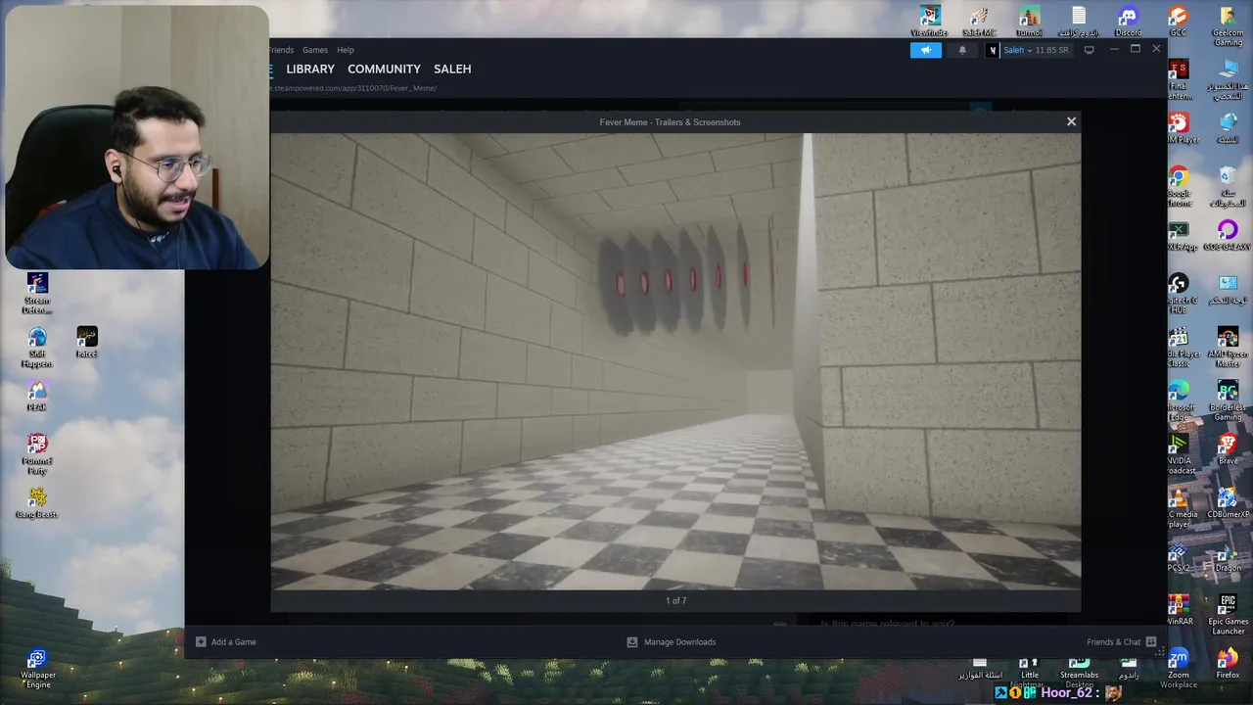
Task: Click the Fever Meme screenshot image
Action: [x=675, y=361]
